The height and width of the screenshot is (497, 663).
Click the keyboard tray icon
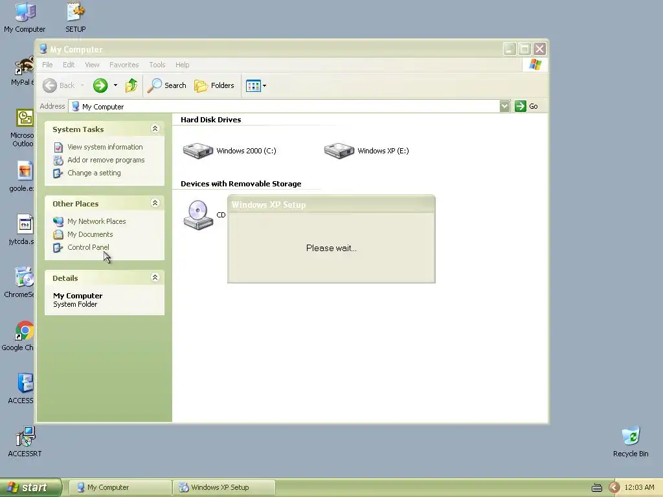tap(596, 488)
